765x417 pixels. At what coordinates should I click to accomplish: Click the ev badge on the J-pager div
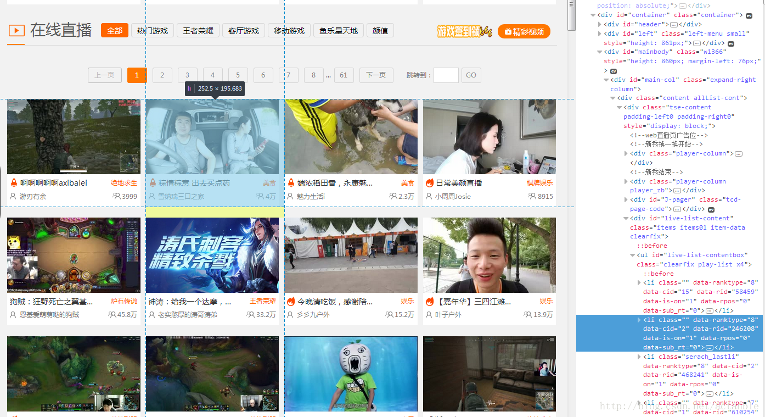pyautogui.click(x=711, y=209)
